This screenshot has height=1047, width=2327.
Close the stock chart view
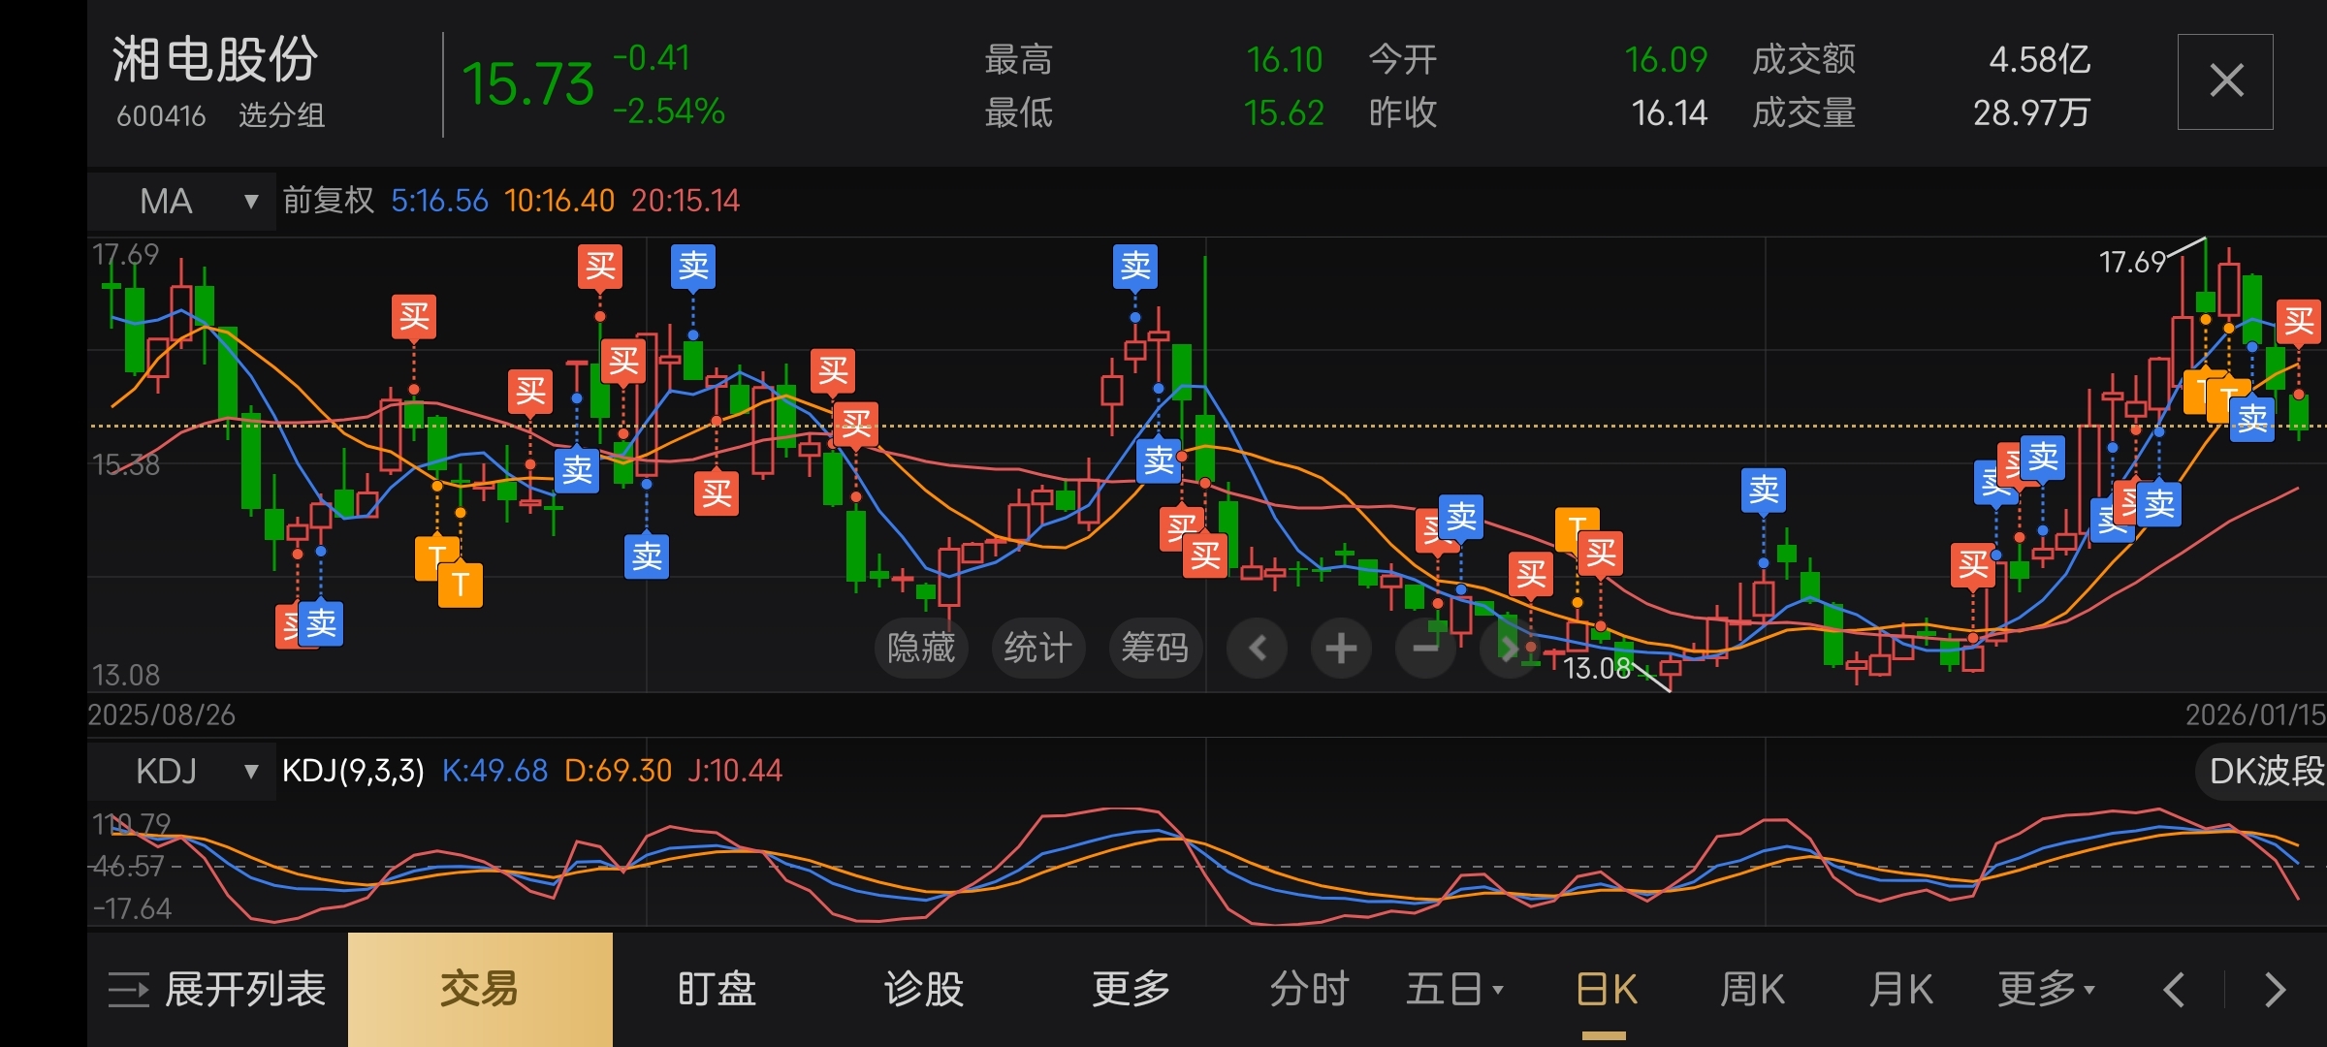(2225, 81)
